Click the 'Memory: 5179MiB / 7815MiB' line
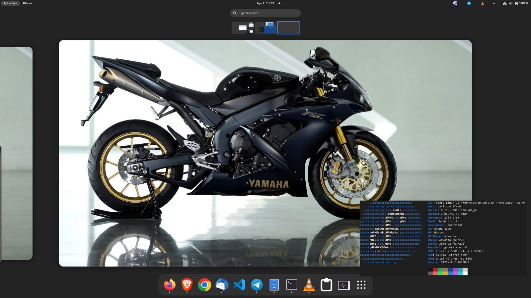 coord(448,262)
